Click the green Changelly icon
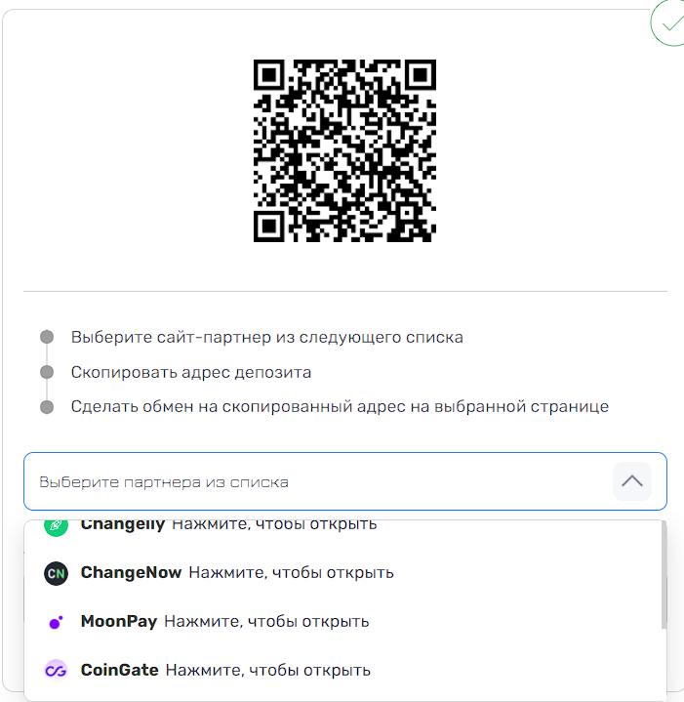This screenshot has height=702, width=684. (56, 527)
